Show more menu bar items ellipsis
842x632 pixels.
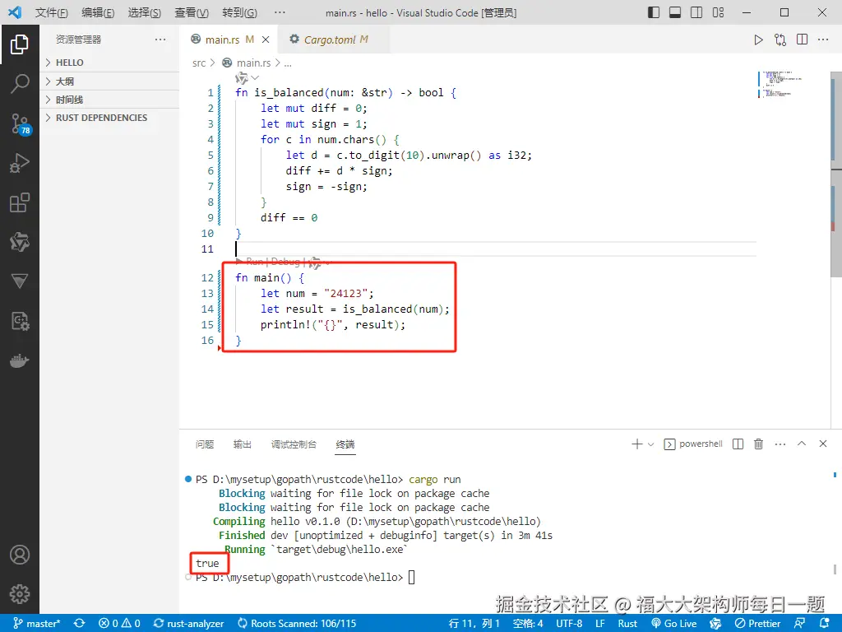click(280, 12)
